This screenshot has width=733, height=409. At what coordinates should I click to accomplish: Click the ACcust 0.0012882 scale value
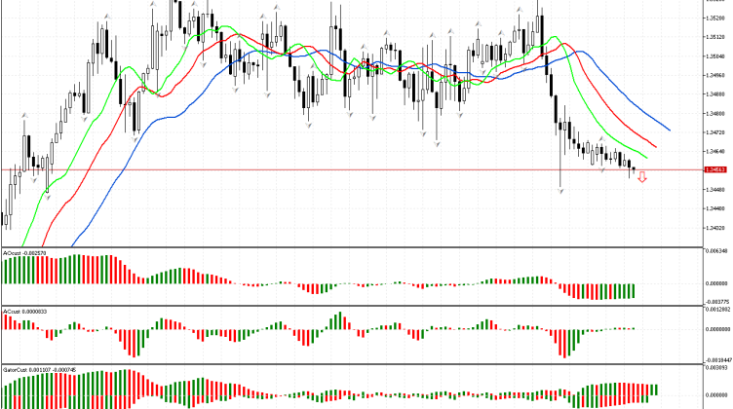point(716,309)
